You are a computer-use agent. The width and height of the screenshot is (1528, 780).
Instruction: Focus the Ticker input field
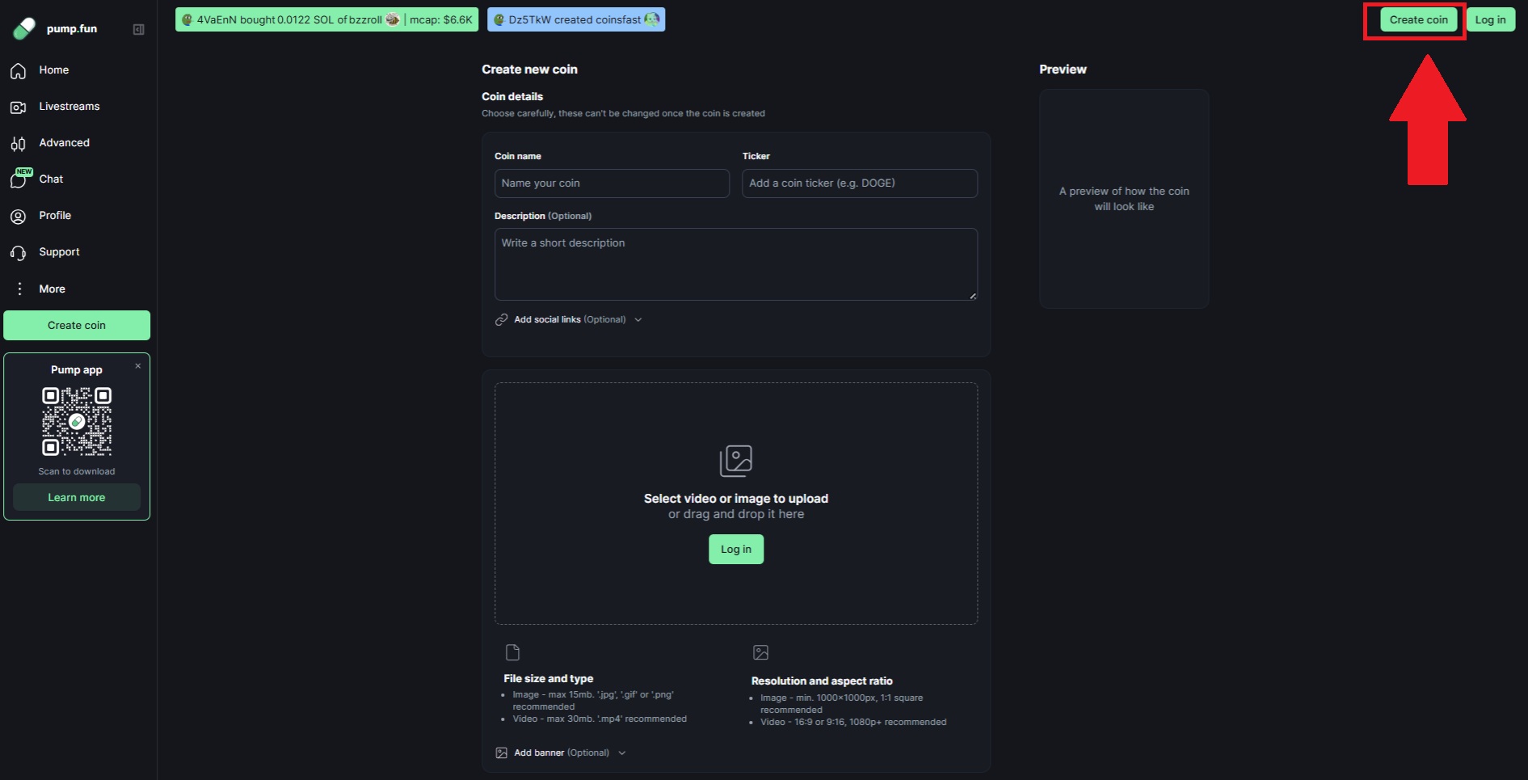click(x=859, y=183)
